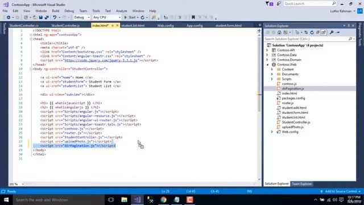Image resolution: width=364 pixels, height=205 pixels.
Task: Open Chrome from the taskbar
Action: 163,200
